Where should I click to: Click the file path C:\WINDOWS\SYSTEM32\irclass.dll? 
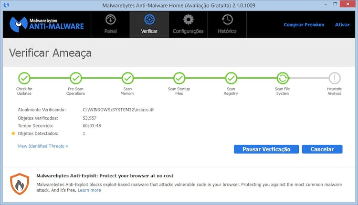pyautogui.click(x=118, y=110)
